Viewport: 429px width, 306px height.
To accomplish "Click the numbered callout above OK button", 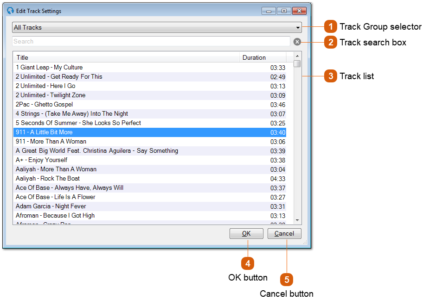I will pyautogui.click(x=247, y=263).
